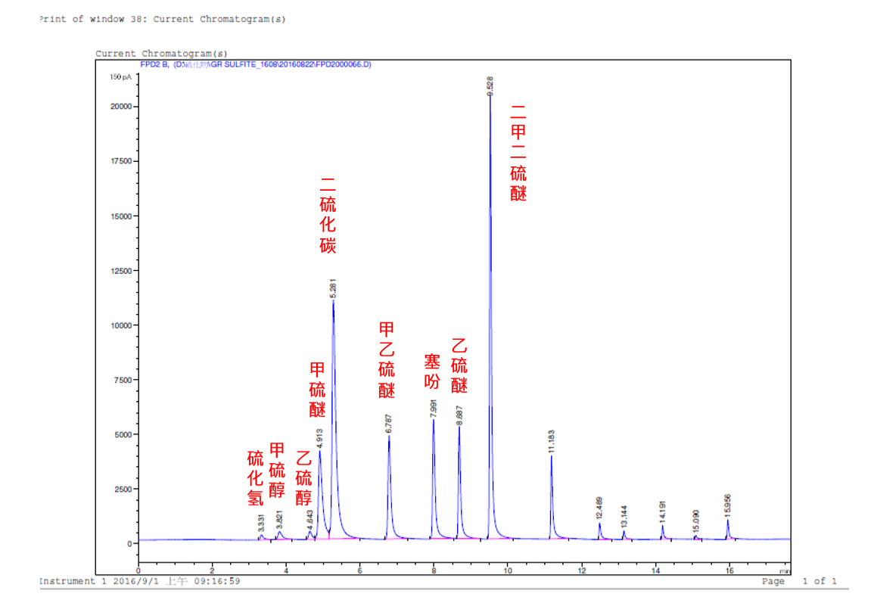Select the 甲硫醇 annotation text
This screenshot has width=874, height=603.
click(278, 470)
